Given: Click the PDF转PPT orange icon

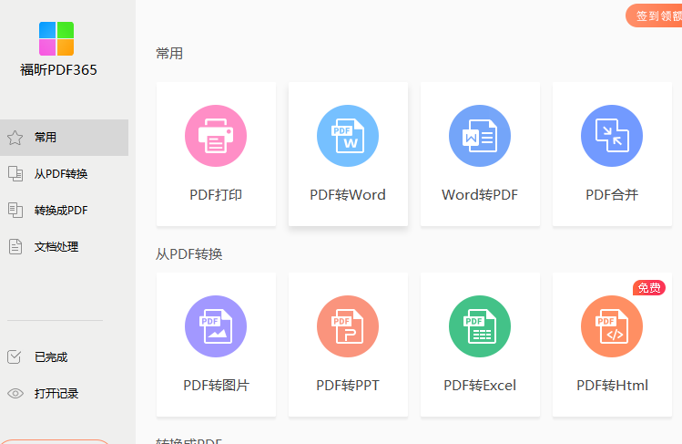Looking at the screenshot, I should [348, 326].
